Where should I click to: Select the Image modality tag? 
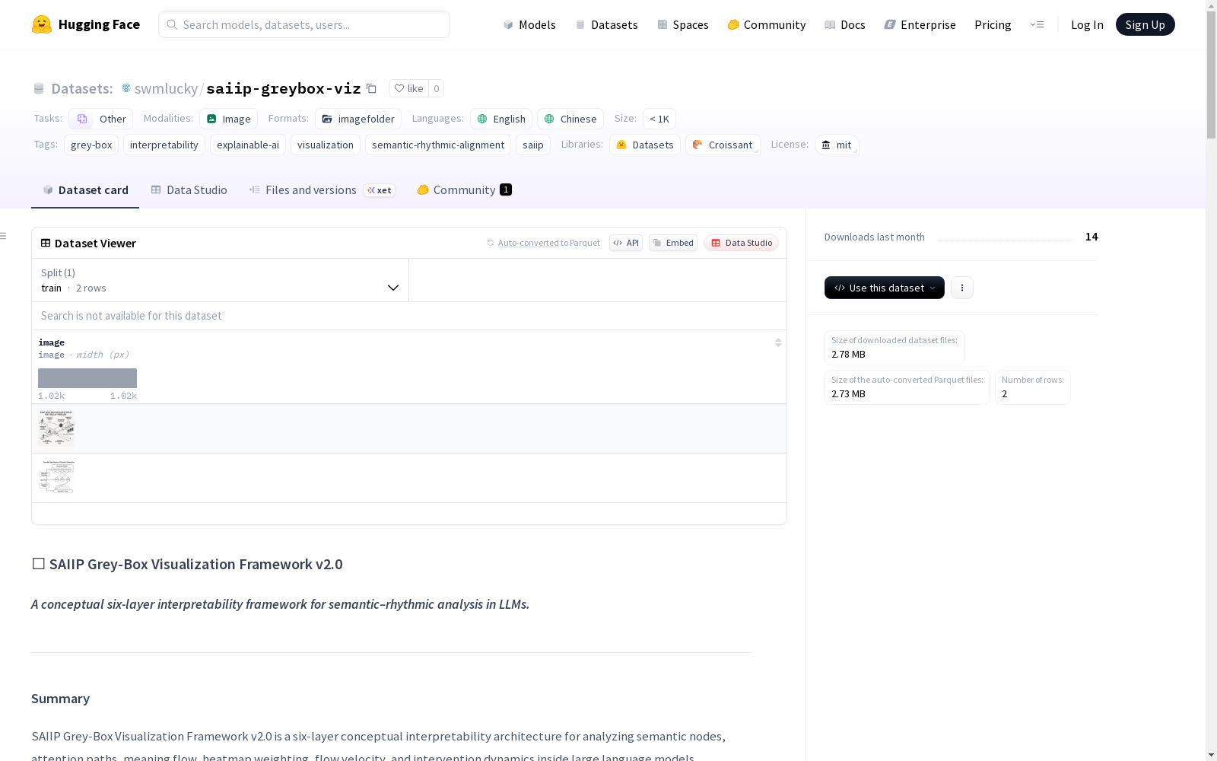[229, 119]
